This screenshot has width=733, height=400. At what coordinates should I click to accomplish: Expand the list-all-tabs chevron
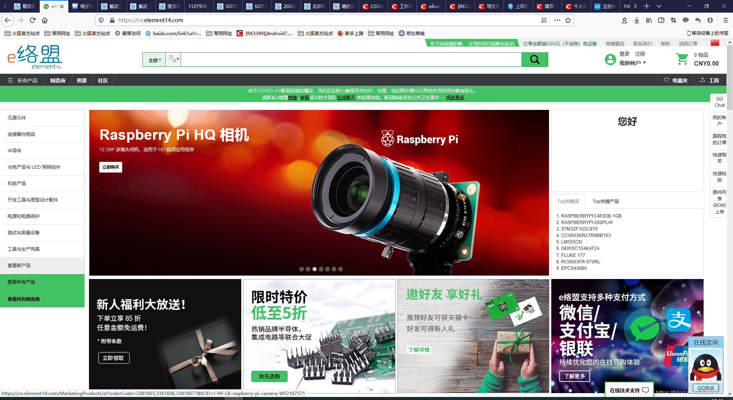point(659,6)
